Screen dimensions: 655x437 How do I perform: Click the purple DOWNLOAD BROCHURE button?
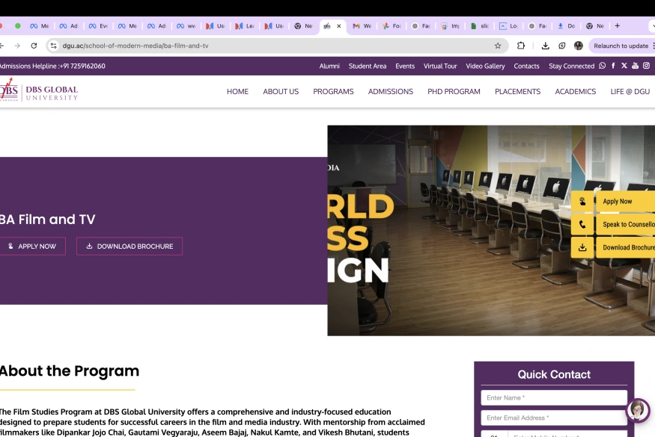[130, 247]
